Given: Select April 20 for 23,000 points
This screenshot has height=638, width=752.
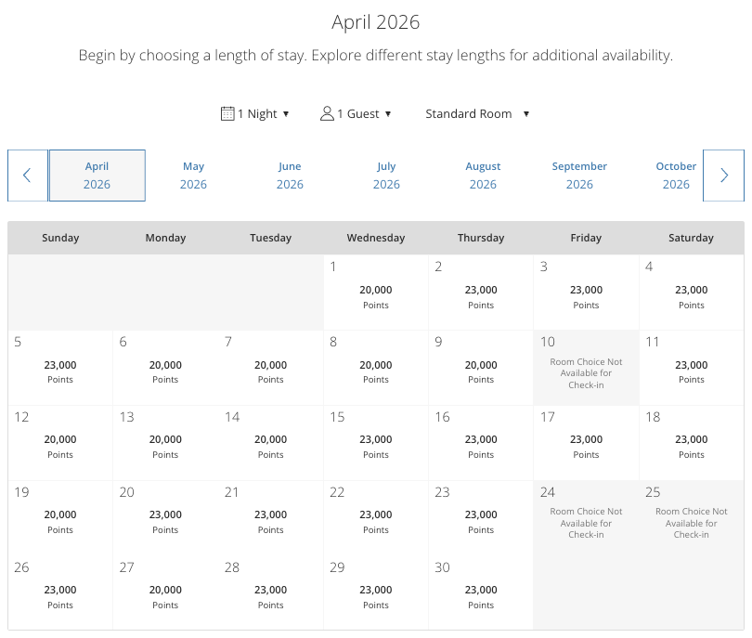Looking at the screenshot, I should pyautogui.click(x=165, y=517).
